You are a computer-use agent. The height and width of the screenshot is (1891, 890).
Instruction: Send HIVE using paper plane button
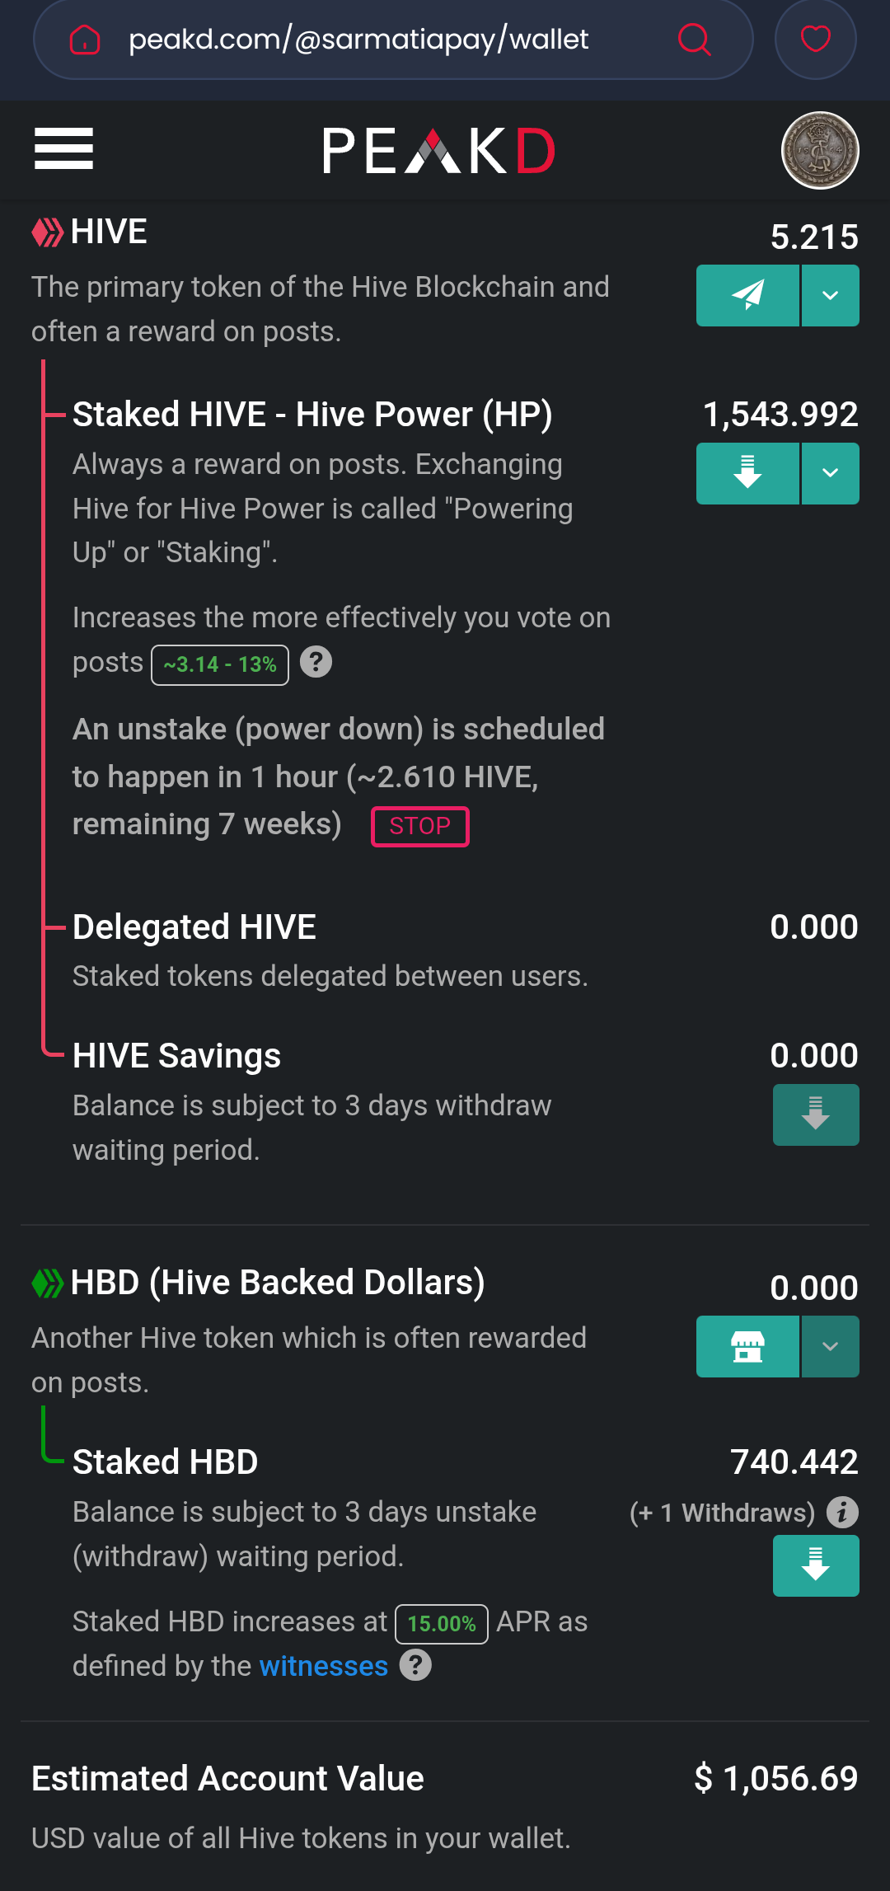click(x=747, y=295)
